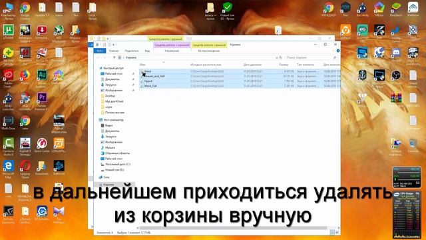Viewport: 426px width, 240px height.
Task: Click the Корзина breadcrumb in address bar
Action: [x=131, y=57]
